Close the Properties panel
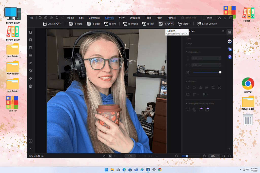This screenshot has height=173, width=260. tap(223, 31)
